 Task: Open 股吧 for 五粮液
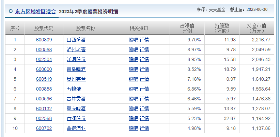pos(134,89)
